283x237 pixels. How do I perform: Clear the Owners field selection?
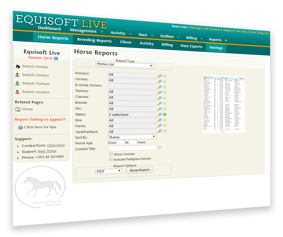coord(165,82)
